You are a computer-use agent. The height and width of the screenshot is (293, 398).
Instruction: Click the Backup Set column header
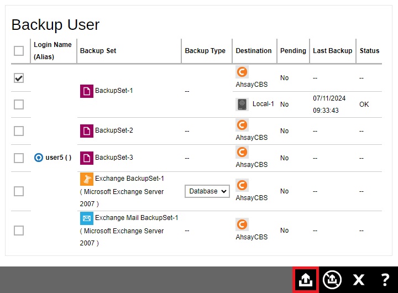point(98,51)
